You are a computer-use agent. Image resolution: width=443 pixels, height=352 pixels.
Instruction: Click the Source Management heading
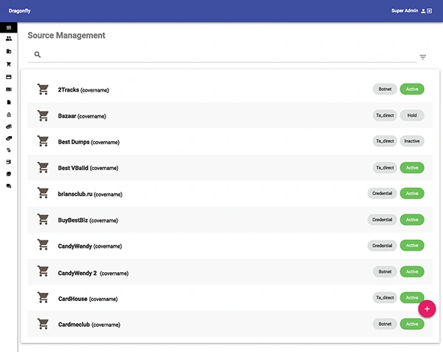(66, 35)
